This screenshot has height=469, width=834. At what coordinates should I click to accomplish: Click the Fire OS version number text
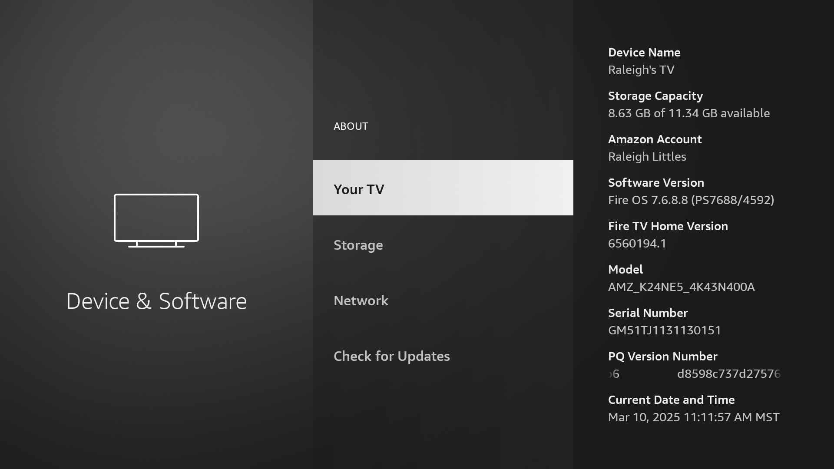pos(691,200)
